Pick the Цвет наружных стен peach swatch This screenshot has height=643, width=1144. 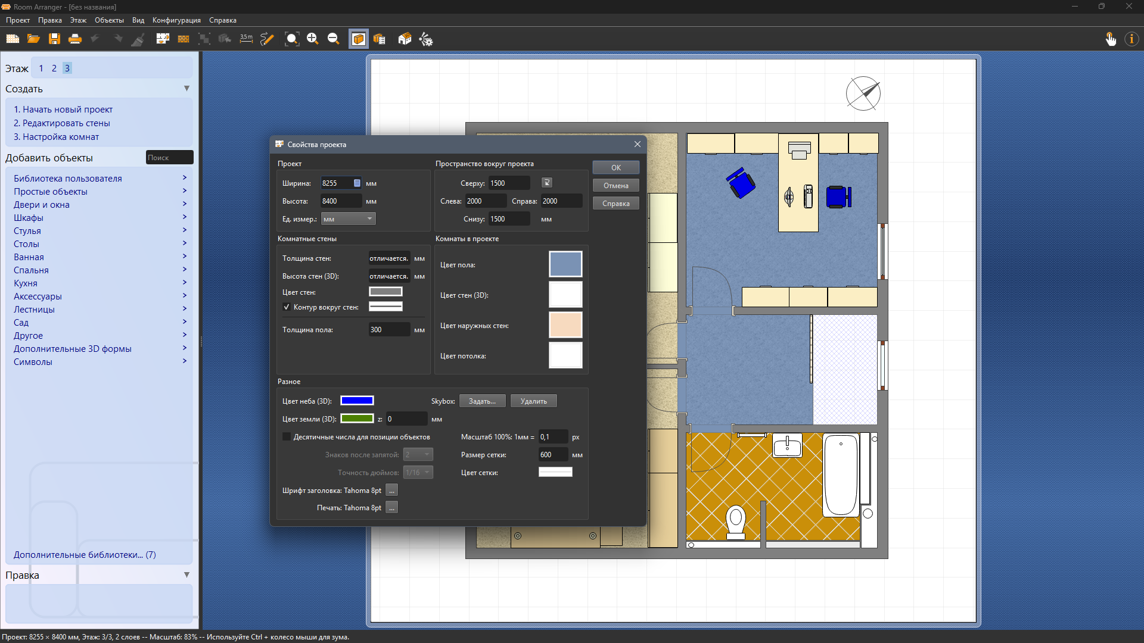pos(565,325)
